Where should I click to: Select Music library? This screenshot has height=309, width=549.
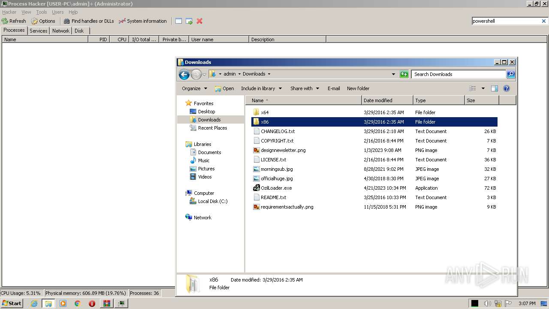click(x=204, y=161)
